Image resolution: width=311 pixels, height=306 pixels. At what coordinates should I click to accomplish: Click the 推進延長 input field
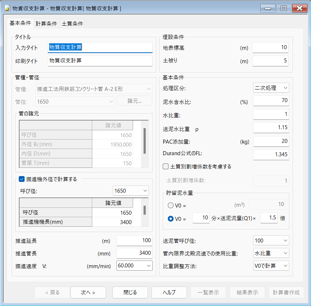tap(134, 241)
